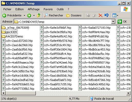Click file name cch~9bdb0cac453.htp

[x=96, y=49]
